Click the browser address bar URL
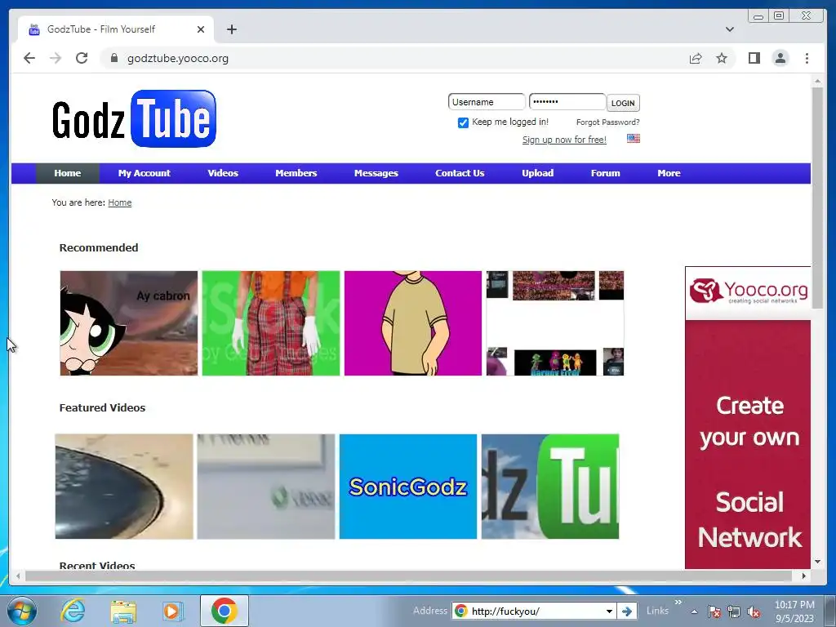This screenshot has height=627, width=836. pyautogui.click(x=178, y=58)
